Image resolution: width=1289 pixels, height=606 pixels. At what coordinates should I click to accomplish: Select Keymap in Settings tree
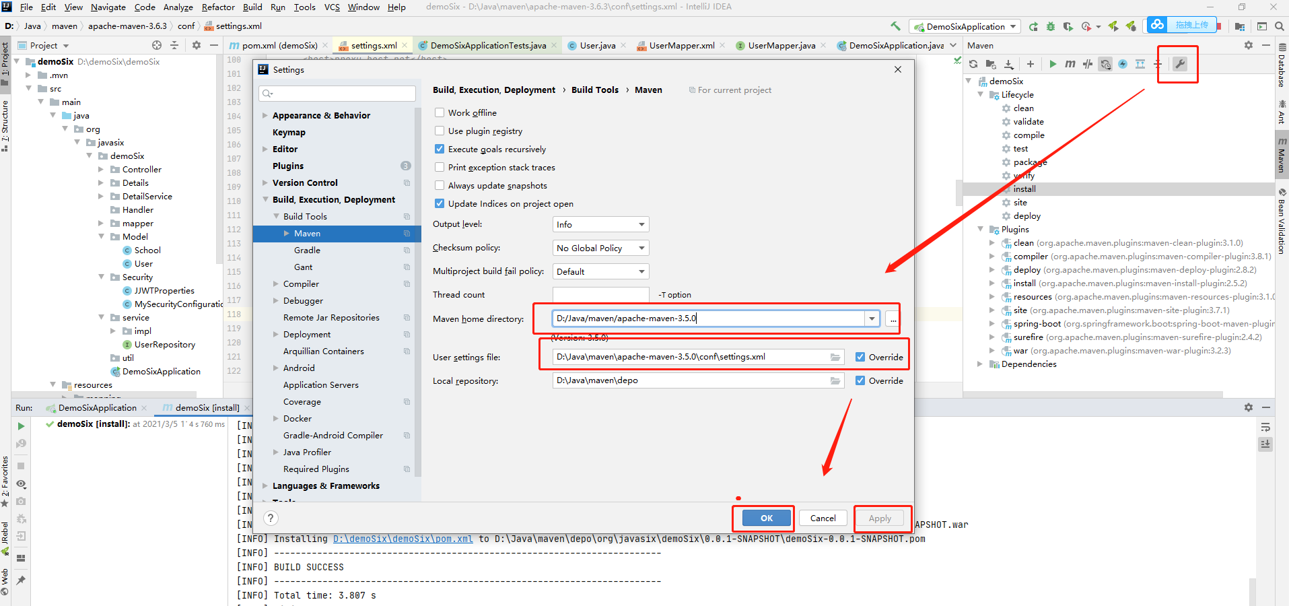tap(289, 132)
